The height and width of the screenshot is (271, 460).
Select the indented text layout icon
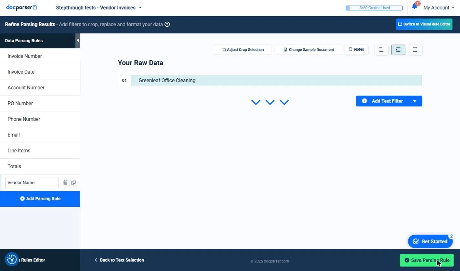click(x=398, y=50)
